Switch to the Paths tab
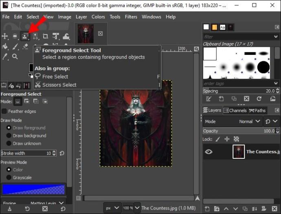 click(257, 110)
